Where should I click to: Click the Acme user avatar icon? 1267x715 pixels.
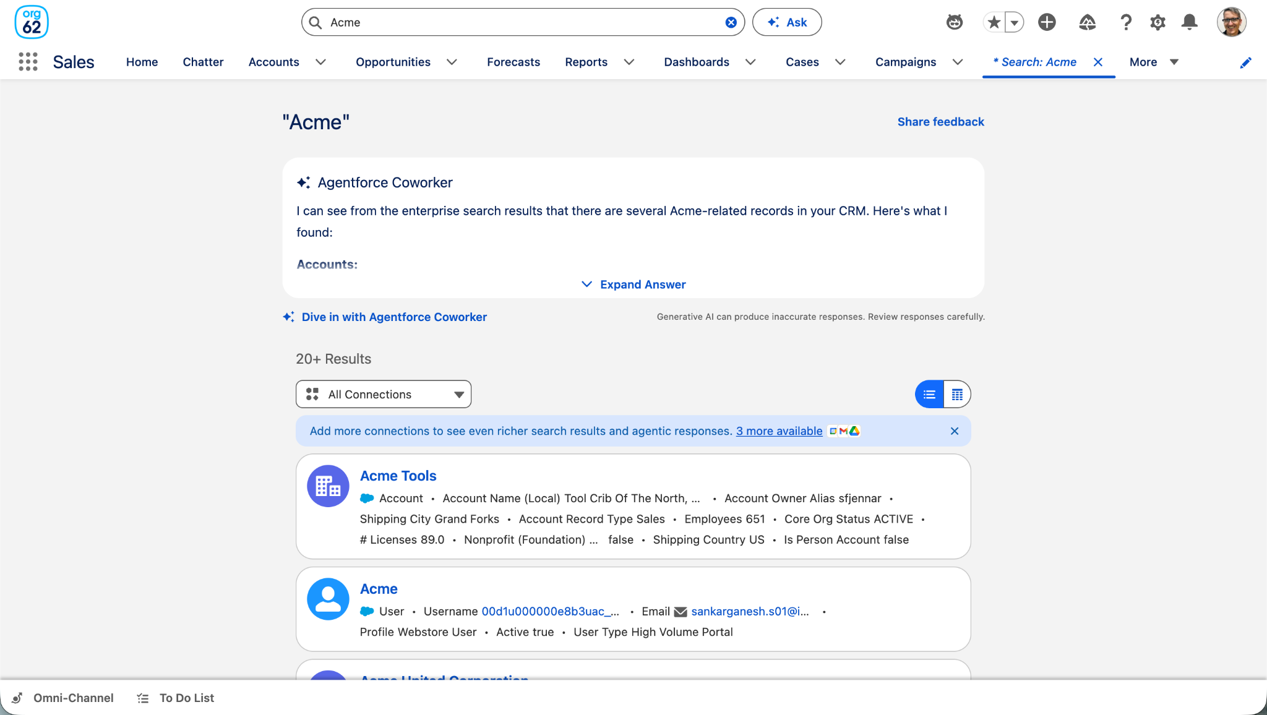tap(328, 599)
